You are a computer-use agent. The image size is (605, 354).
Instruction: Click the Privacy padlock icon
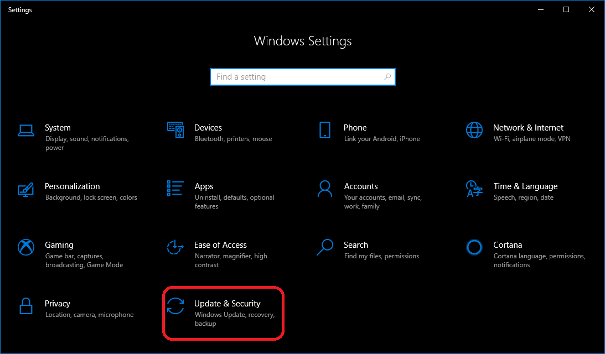point(26,306)
